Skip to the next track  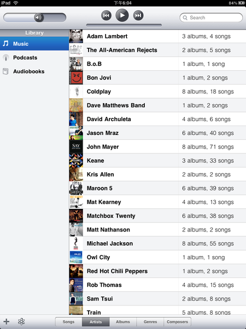[x=138, y=15]
